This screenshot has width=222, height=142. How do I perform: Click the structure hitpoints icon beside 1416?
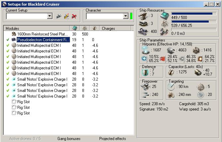pos(196,50)
